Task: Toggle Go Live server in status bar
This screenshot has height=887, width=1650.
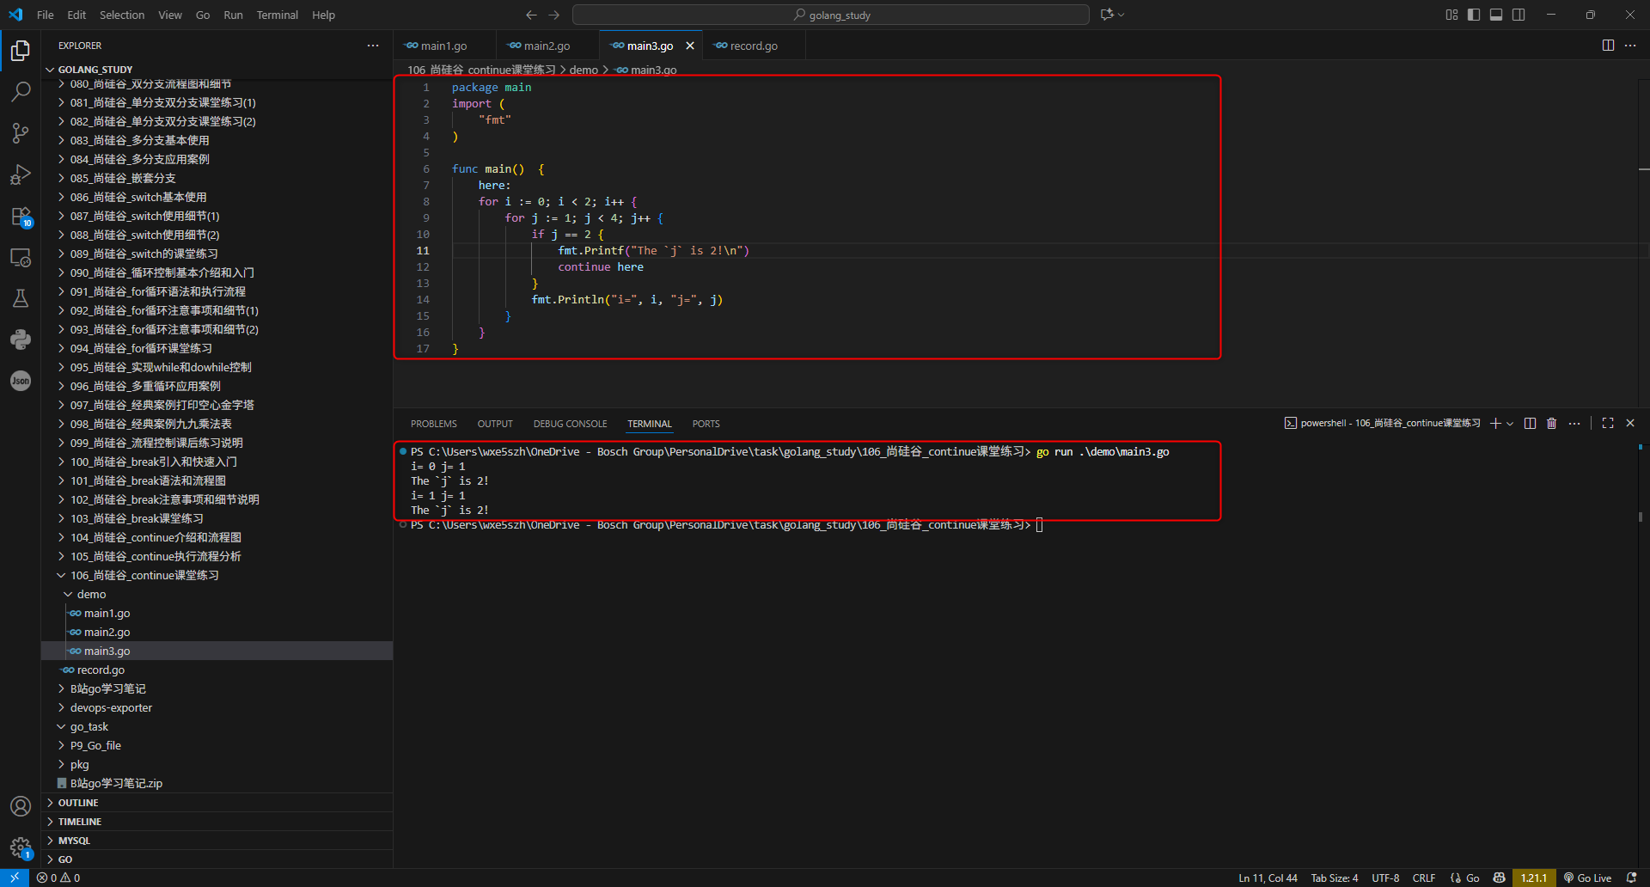Action: (1587, 878)
